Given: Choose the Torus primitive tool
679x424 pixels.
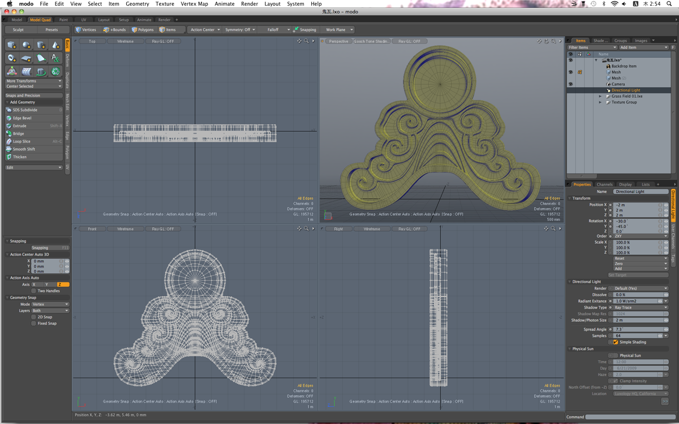Looking at the screenshot, I should (x=12, y=58).
